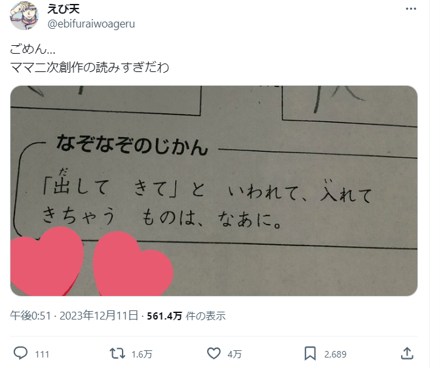Click the left pink heart sticker
The width and height of the screenshot is (441, 368).
[x=47, y=261]
